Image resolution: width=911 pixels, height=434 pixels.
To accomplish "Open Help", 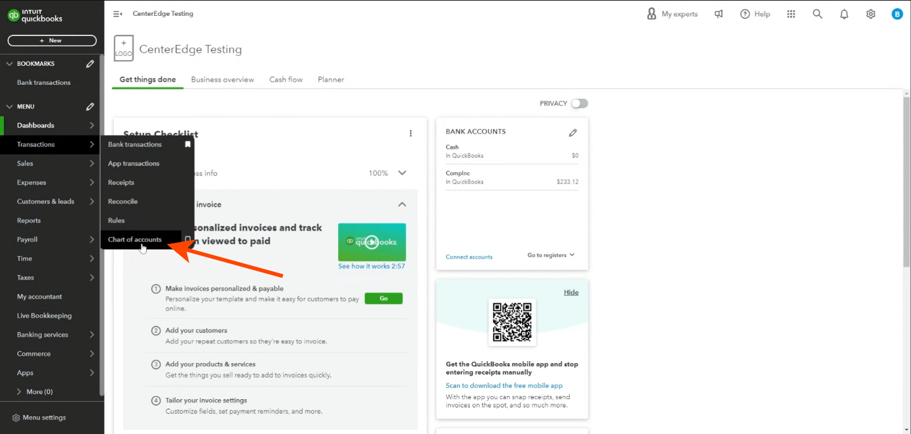I will point(755,14).
